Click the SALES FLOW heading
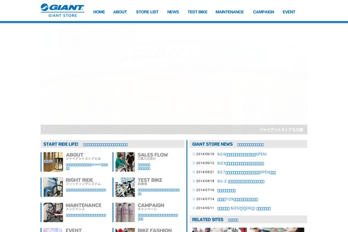The width and height of the screenshot is (348, 232). tap(153, 155)
